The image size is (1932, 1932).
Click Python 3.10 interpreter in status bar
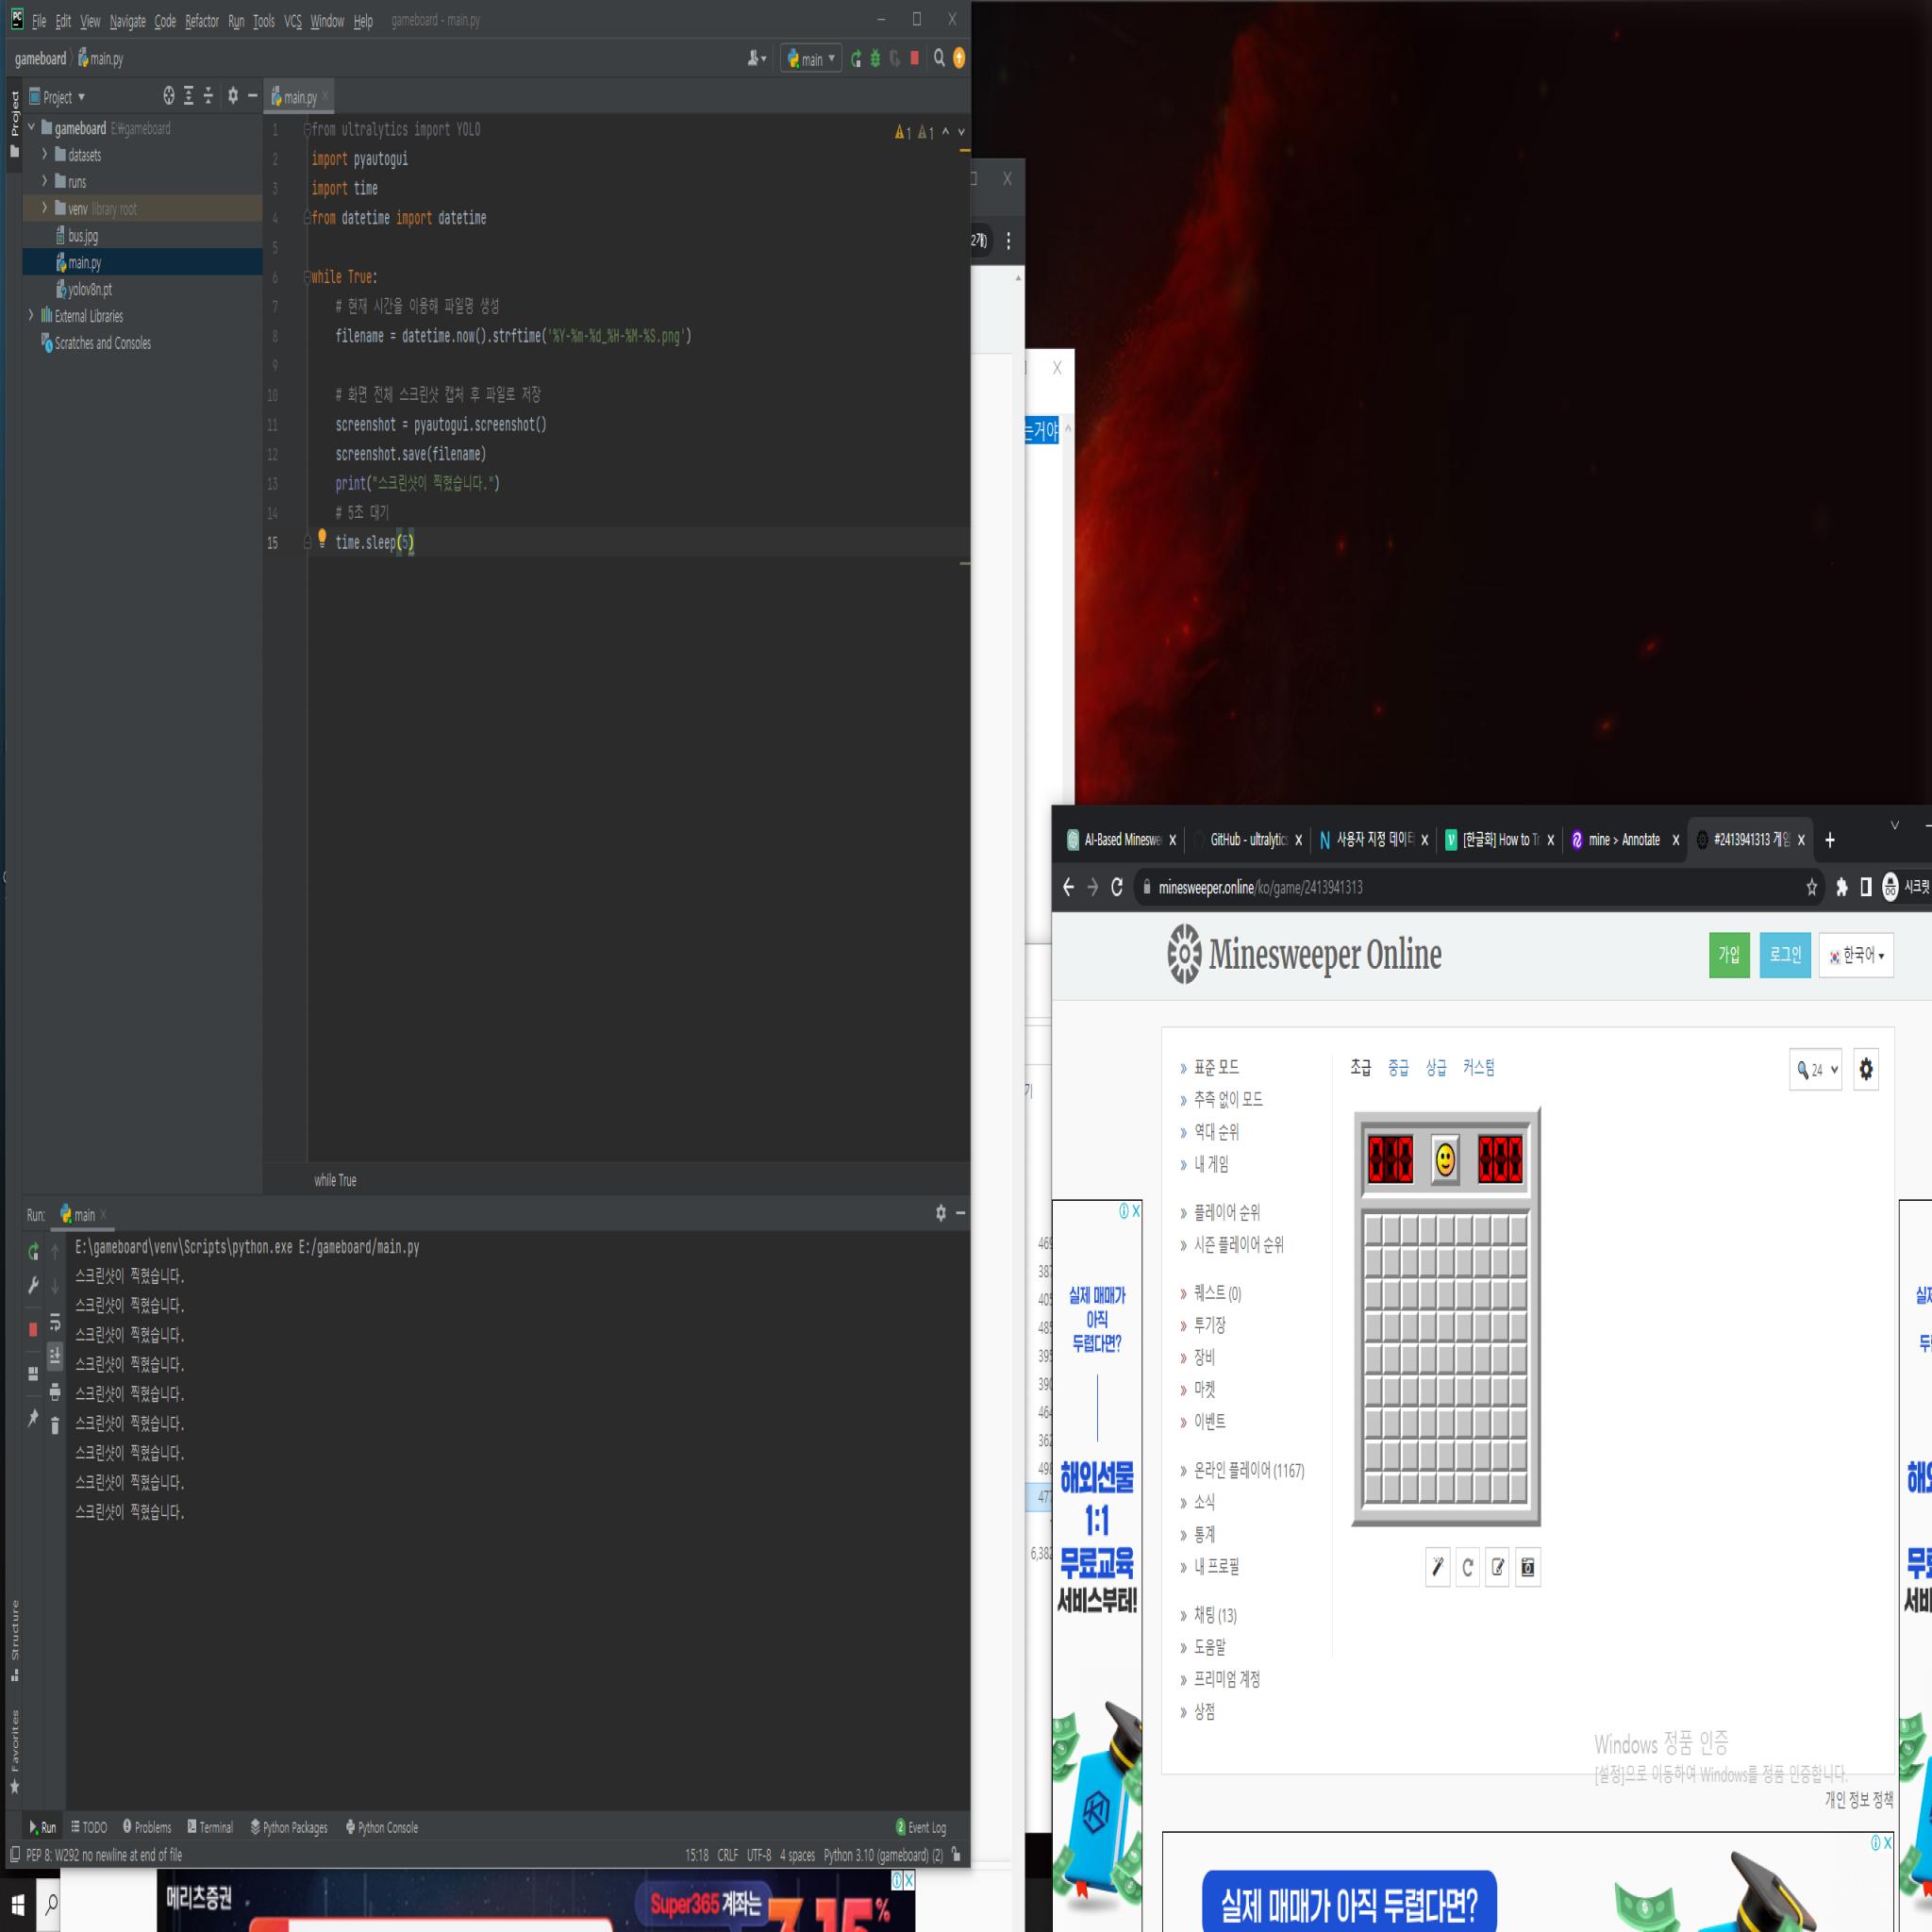(883, 1855)
